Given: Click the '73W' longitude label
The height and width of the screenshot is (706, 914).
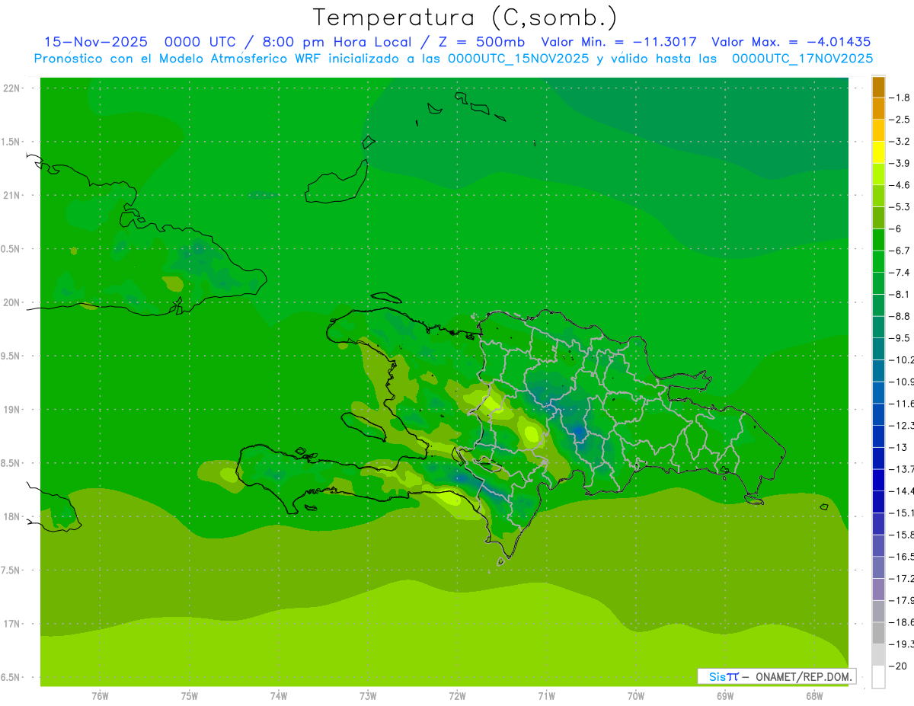Looking at the screenshot, I should 368,696.
